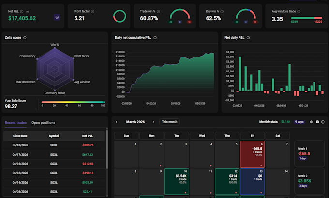Open the March 13 calendar cell showing $0

tap(253, 182)
